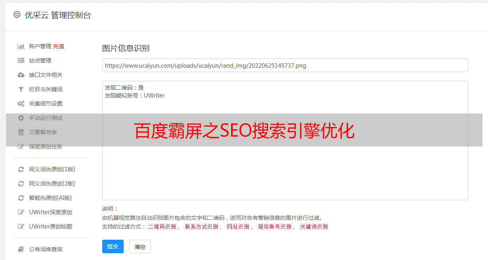The height and width of the screenshot is (260, 488).
Task: Click the filter funnel icon for 栏目与关键词
Action: pos(21,89)
